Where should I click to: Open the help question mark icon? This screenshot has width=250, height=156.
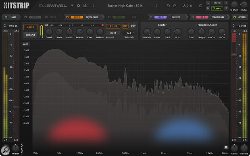(72, 6)
